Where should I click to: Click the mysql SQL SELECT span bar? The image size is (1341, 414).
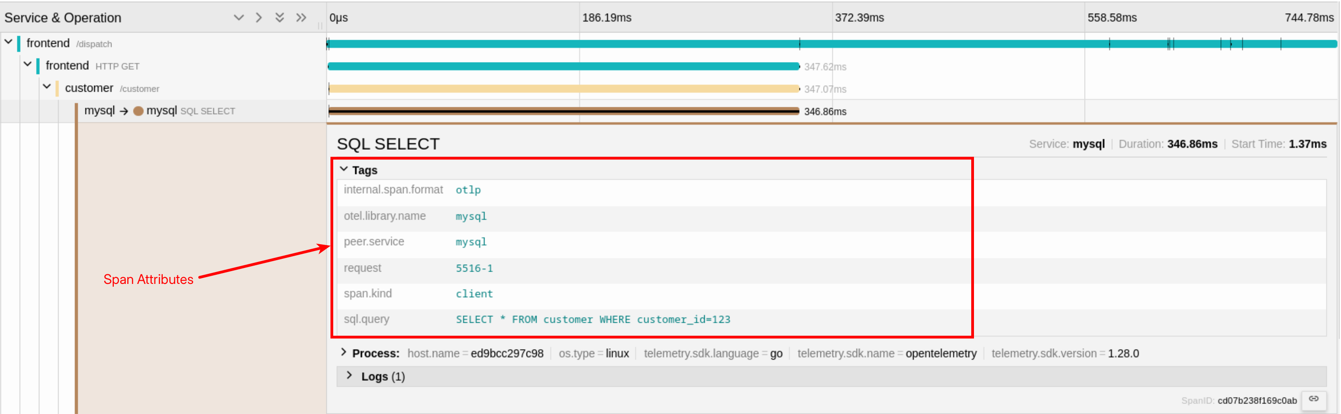(563, 111)
